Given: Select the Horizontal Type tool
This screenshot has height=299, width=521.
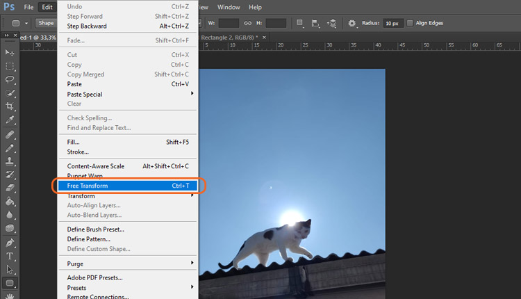Looking at the screenshot, I should (10, 256).
